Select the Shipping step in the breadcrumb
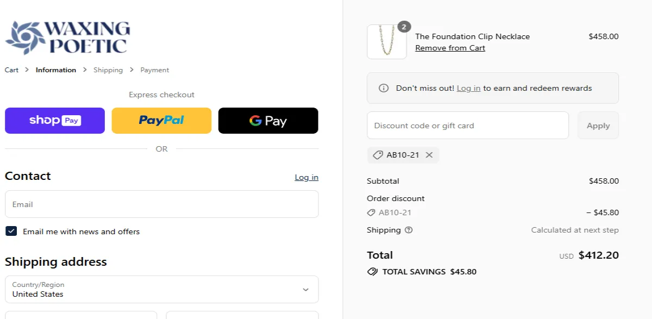 click(x=108, y=70)
